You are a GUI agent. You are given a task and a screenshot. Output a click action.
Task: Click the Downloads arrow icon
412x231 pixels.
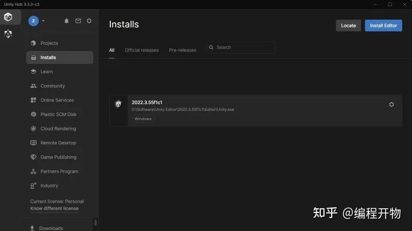click(32, 228)
